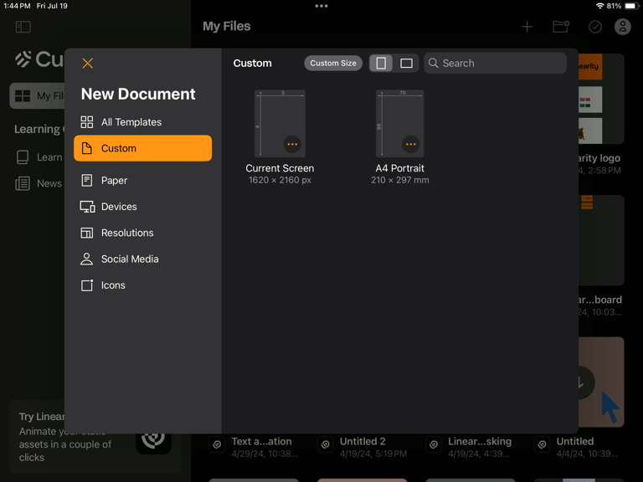
Task: Select portrait orientation toggle
Action: click(381, 63)
